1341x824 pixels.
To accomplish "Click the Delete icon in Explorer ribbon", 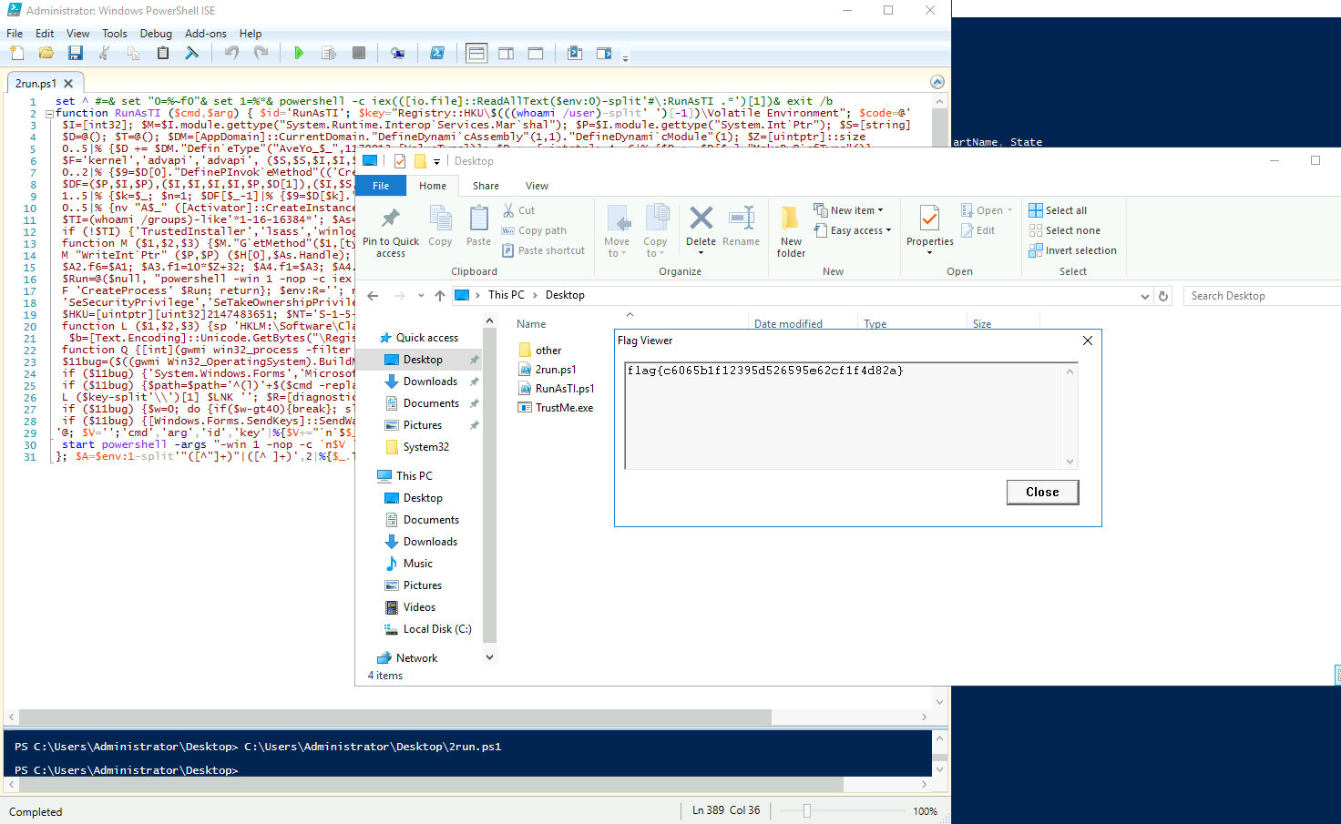I will (701, 227).
